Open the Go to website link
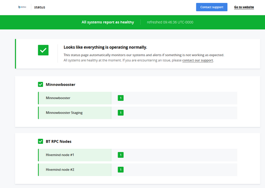The width and height of the screenshot is (265, 188). pos(244,7)
